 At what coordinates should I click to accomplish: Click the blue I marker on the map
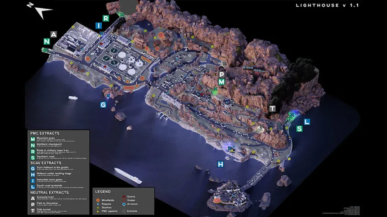pos(98,25)
